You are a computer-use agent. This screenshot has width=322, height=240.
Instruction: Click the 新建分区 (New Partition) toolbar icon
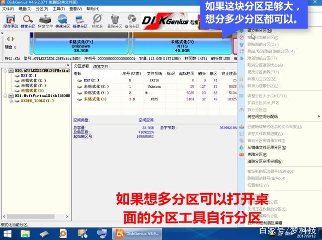(80, 21)
